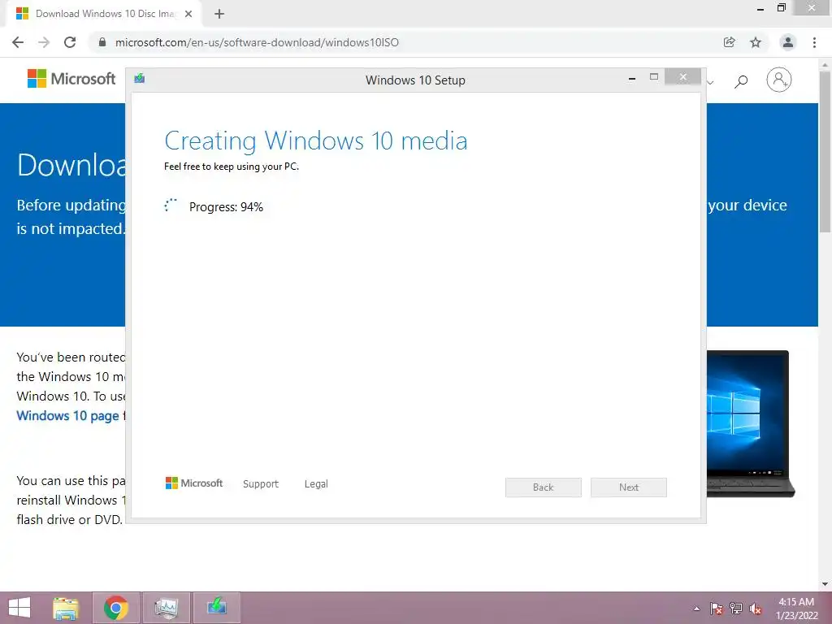This screenshot has width=832, height=624.
Task: Click the Back button in Setup
Action: (x=544, y=487)
